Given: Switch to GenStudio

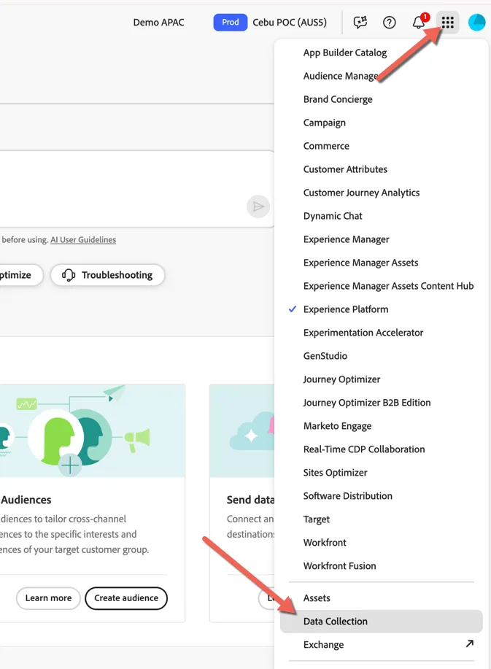Looking at the screenshot, I should 325,356.
